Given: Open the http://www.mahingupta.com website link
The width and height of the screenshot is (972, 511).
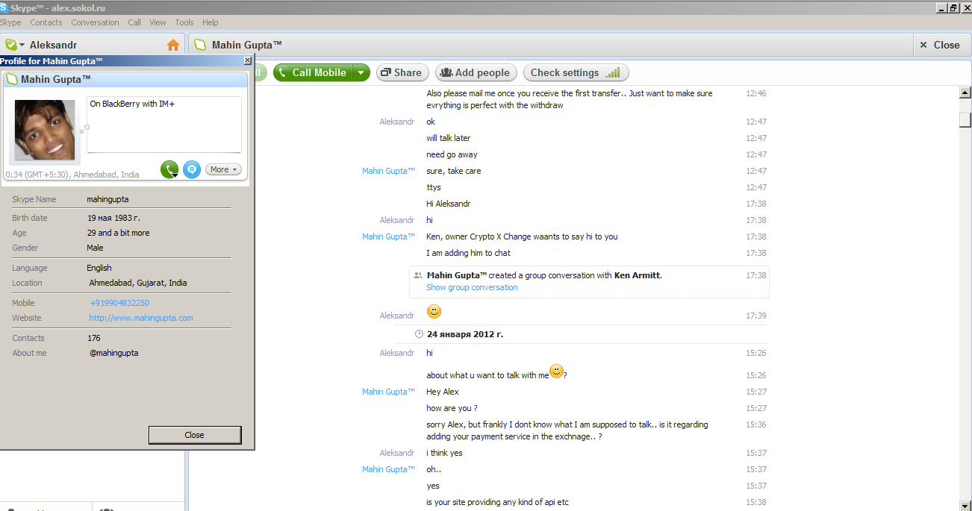Looking at the screenshot, I should pos(141,318).
